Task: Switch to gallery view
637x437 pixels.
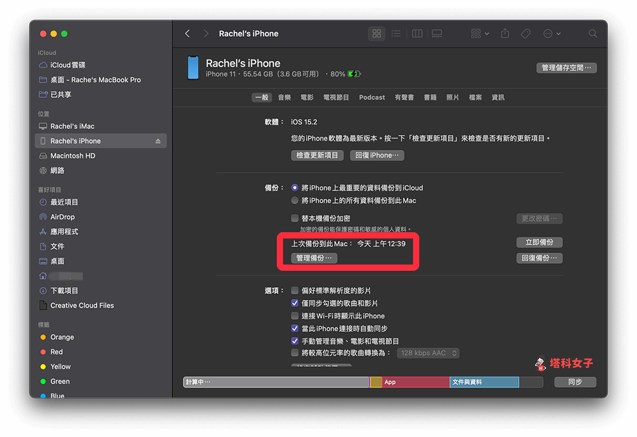Action: point(437,34)
